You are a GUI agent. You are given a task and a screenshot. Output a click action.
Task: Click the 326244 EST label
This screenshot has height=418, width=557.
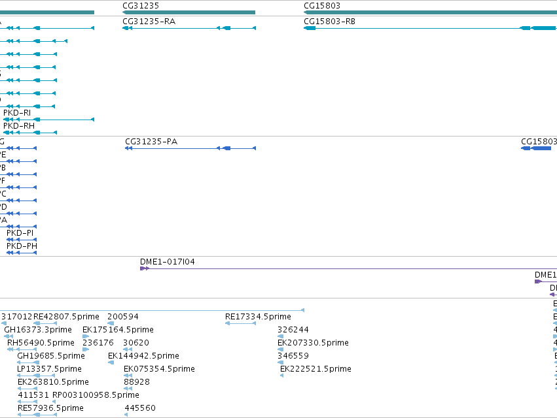click(293, 330)
